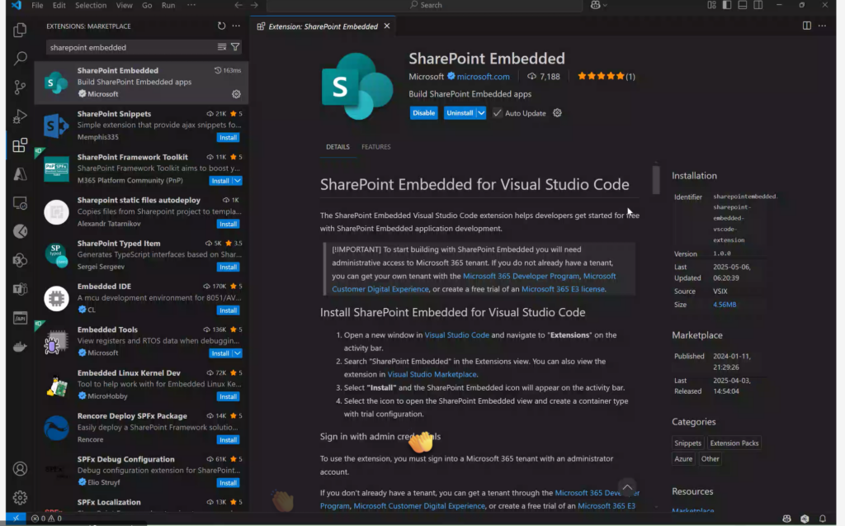845x526 pixels.
Task: Click errors and warnings count in status bar
Action: 46,519
